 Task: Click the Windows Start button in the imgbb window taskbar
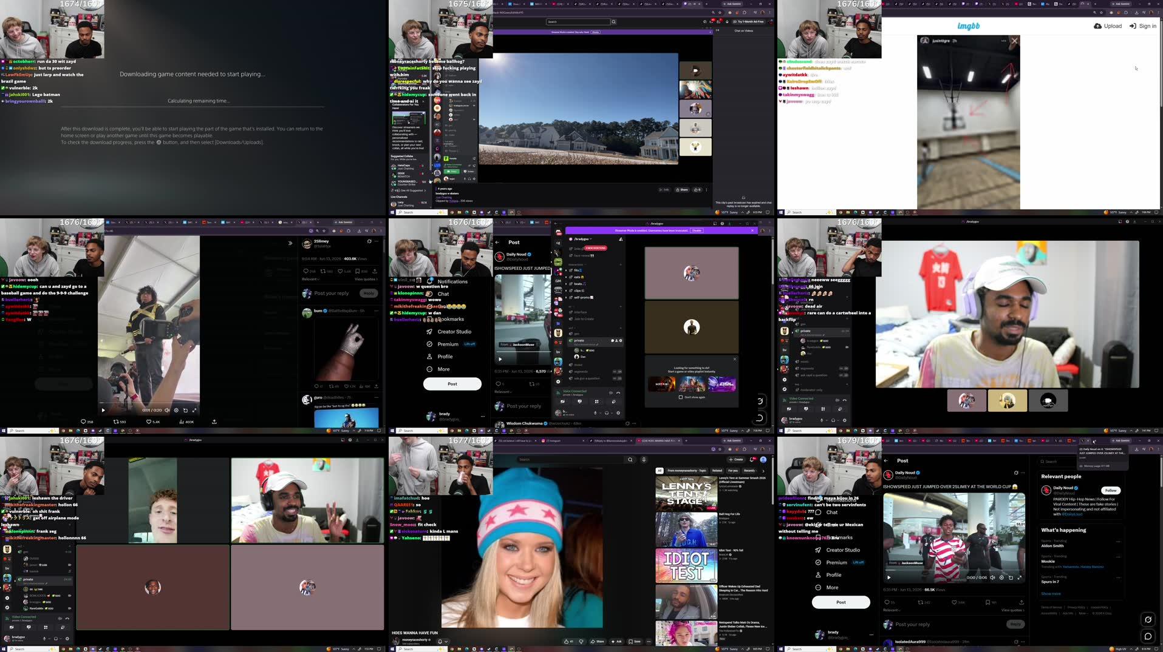tap(781, 212)
